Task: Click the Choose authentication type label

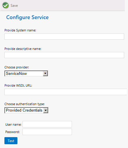Action: click(x=24, y=104)
